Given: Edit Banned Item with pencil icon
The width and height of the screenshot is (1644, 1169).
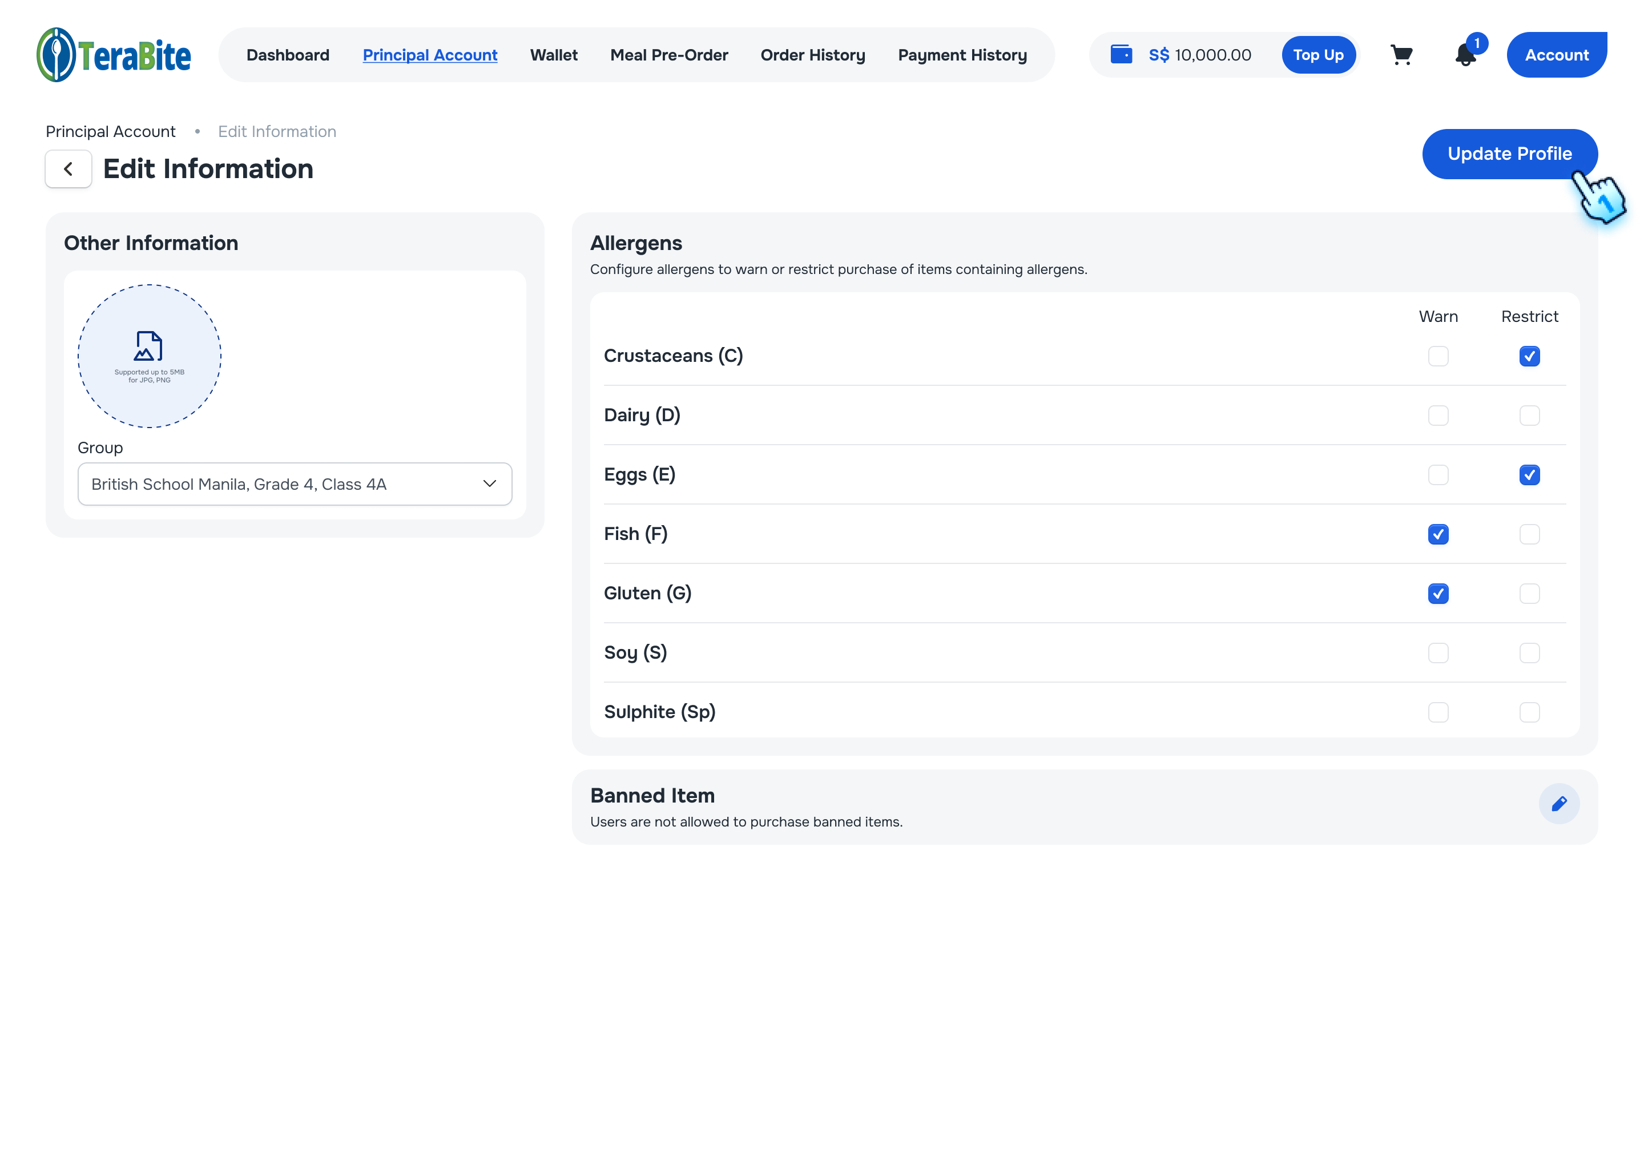Looking at the screenshot, I should click(1558, 803).
